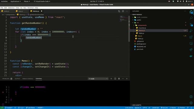The width and height of the screenshot is (194, 109).
Task: Collapse the components folder
Action: tap(142, 25)
